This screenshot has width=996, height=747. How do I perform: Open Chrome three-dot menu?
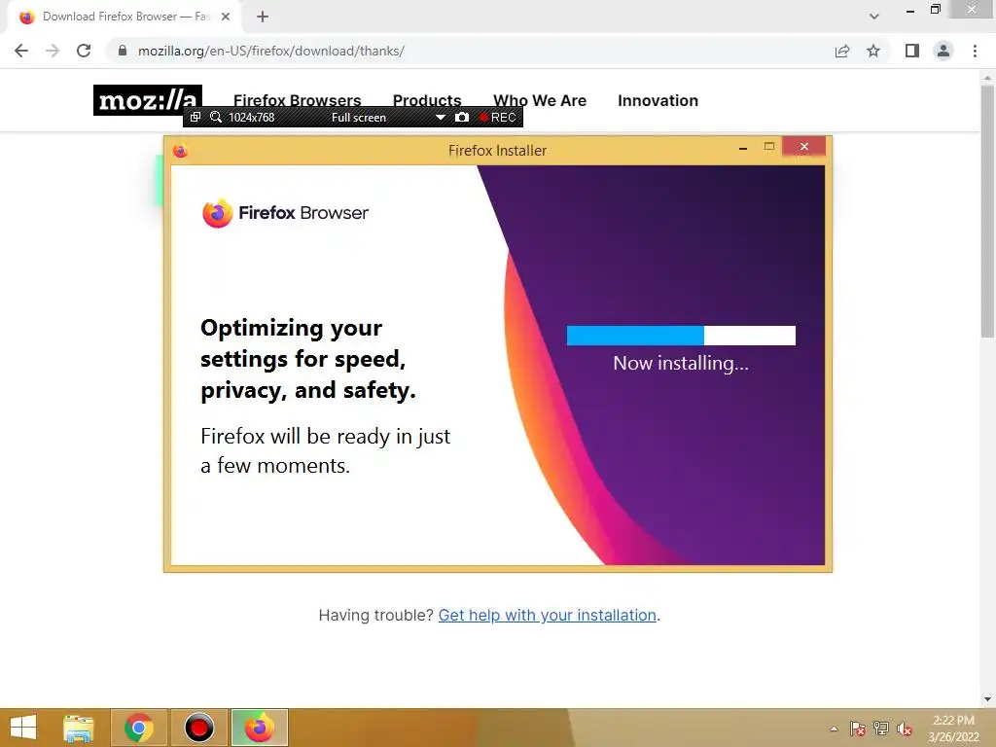click(975, 51)
